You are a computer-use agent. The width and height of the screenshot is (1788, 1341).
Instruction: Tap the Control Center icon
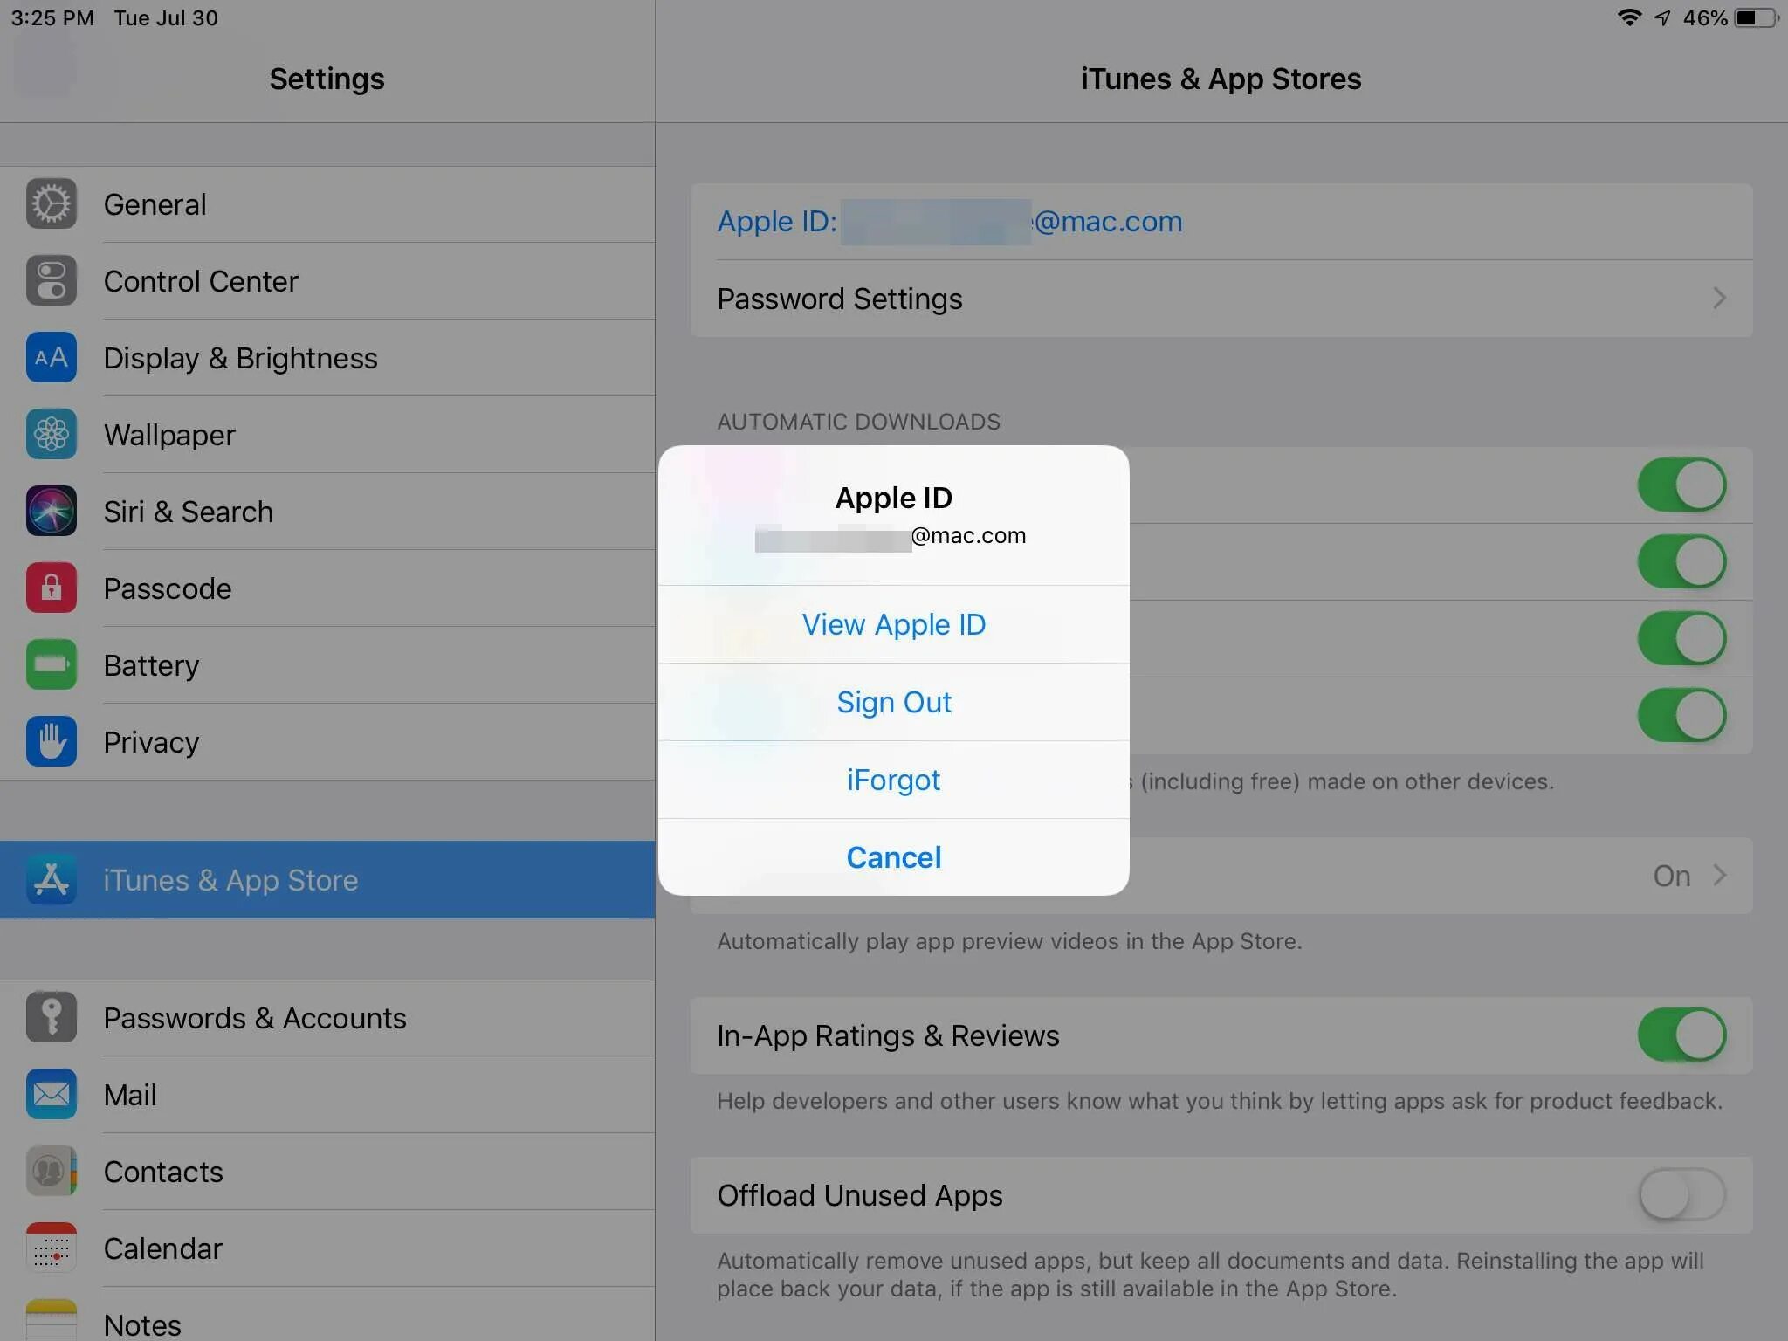pos(51,282)
